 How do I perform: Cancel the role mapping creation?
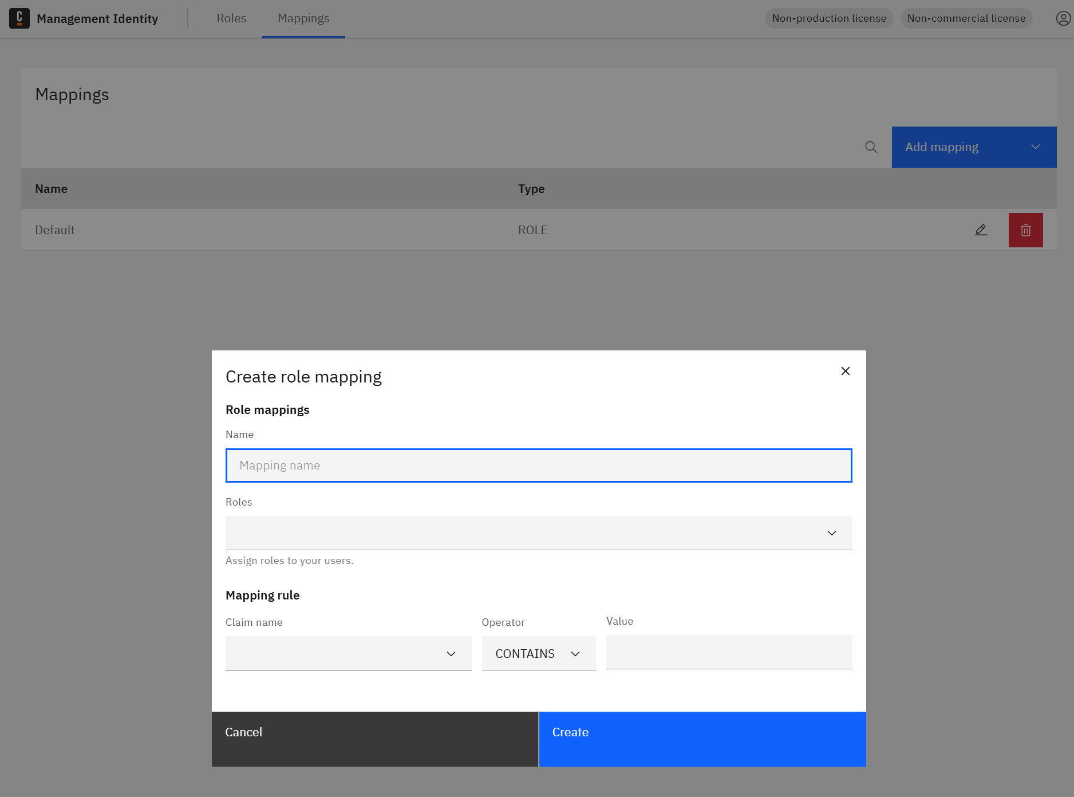click(374, 739)
